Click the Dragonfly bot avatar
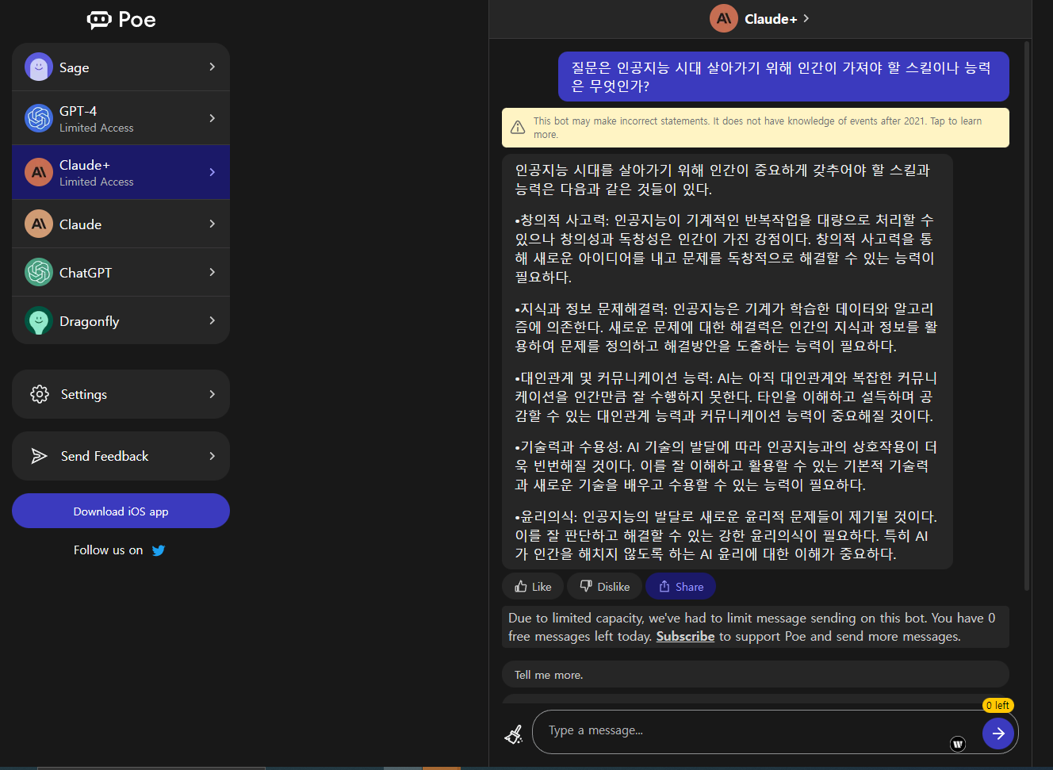 (39, 321)
